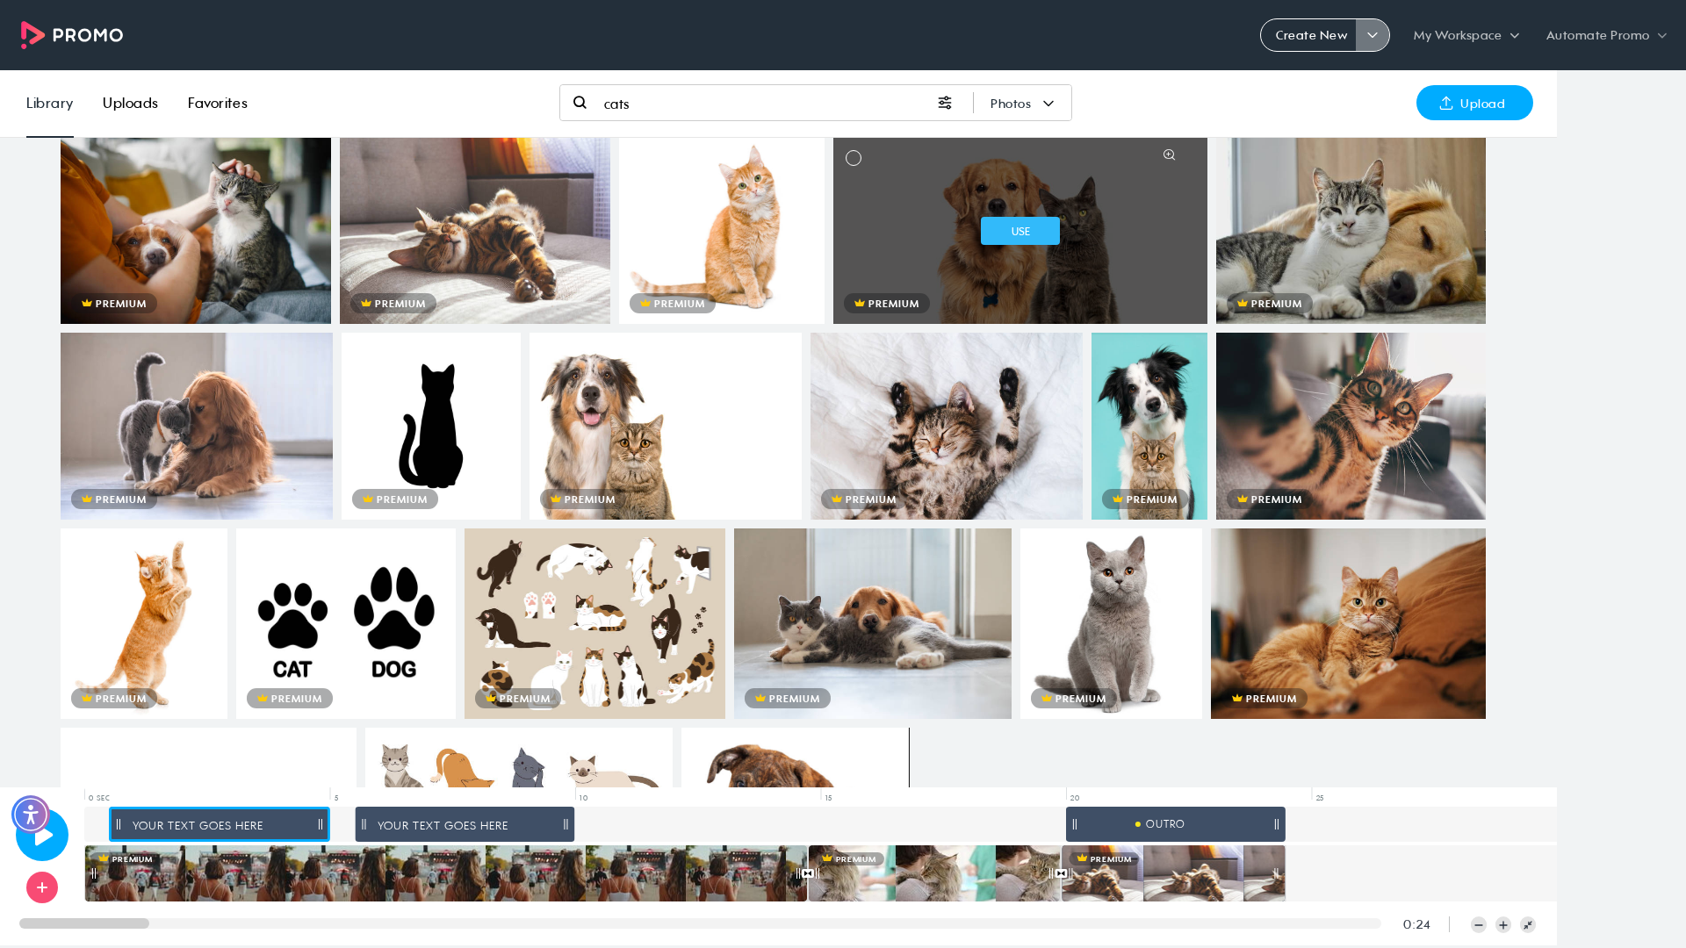Image resolution: width=1686 pixels, height=948 pixels.
Task: Click the magnifying glass search icon
Action: tap(580, 103)
